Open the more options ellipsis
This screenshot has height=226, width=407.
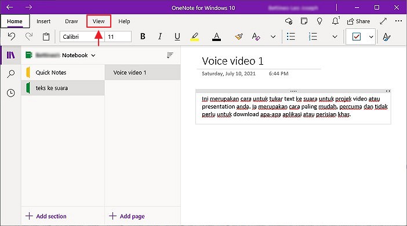pyautogui.click(x=398, y=21)
